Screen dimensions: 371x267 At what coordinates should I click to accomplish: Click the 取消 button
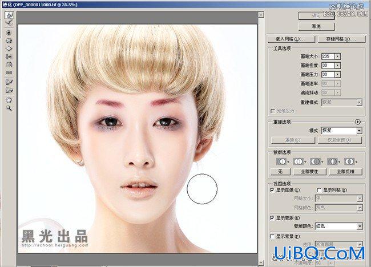[316, 26]
